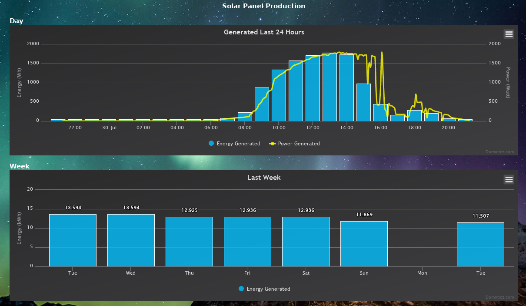Click the 16:00 energy bar in Day chart
The width and height of the screenshot is (526, 306).
coord(380,112)
